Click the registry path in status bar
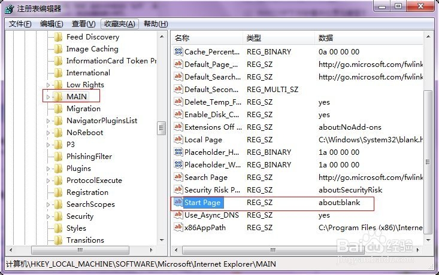Image resolution: width=439 pixels, height=275 pixels. tap(141, 264)
